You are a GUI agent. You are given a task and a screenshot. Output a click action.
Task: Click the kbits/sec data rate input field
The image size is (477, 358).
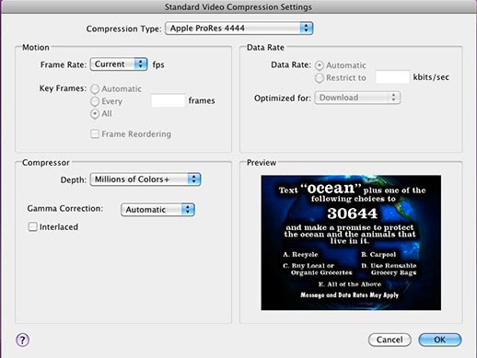[x=392, y=77]
